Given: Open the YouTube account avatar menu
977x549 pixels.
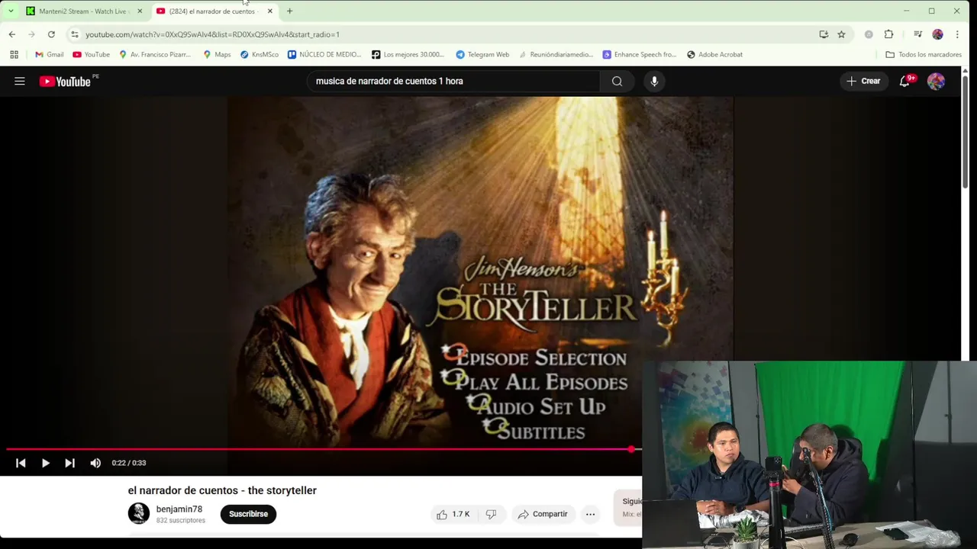Looking at the screenshot, I should [x=936, y=81].
